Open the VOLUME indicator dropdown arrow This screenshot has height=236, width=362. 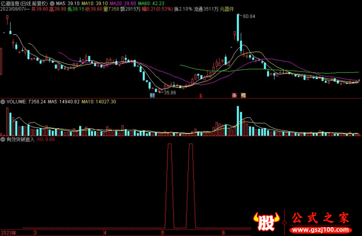point(3,102)
